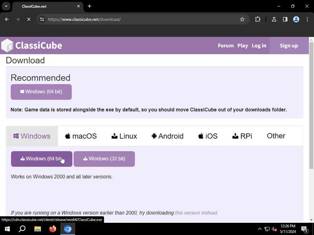Click the 'Download' page heading
Image resolution: width=314 pixels, height=235 pixels.
(25, 60)
